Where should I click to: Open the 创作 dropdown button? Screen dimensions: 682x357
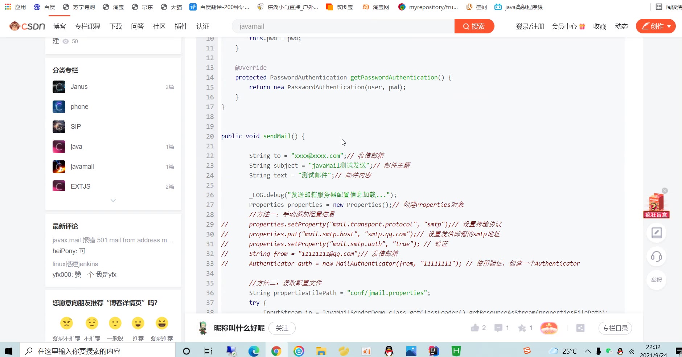[656, 26]
